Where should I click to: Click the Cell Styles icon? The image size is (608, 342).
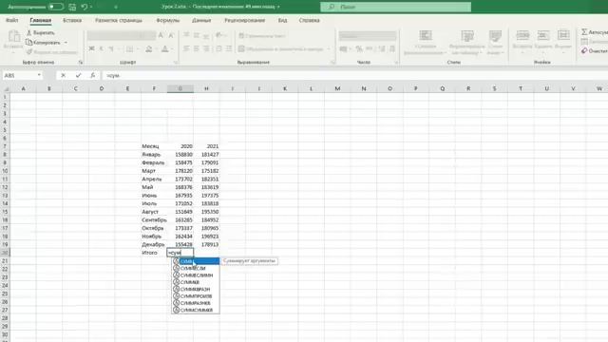tap(495, 36)
